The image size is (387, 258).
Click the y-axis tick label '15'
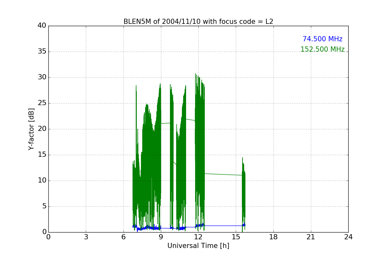tap(42, 154)
